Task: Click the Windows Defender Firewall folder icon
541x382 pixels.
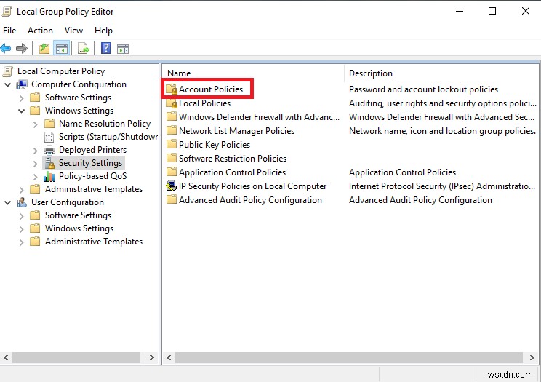Action: coord(171,116)
